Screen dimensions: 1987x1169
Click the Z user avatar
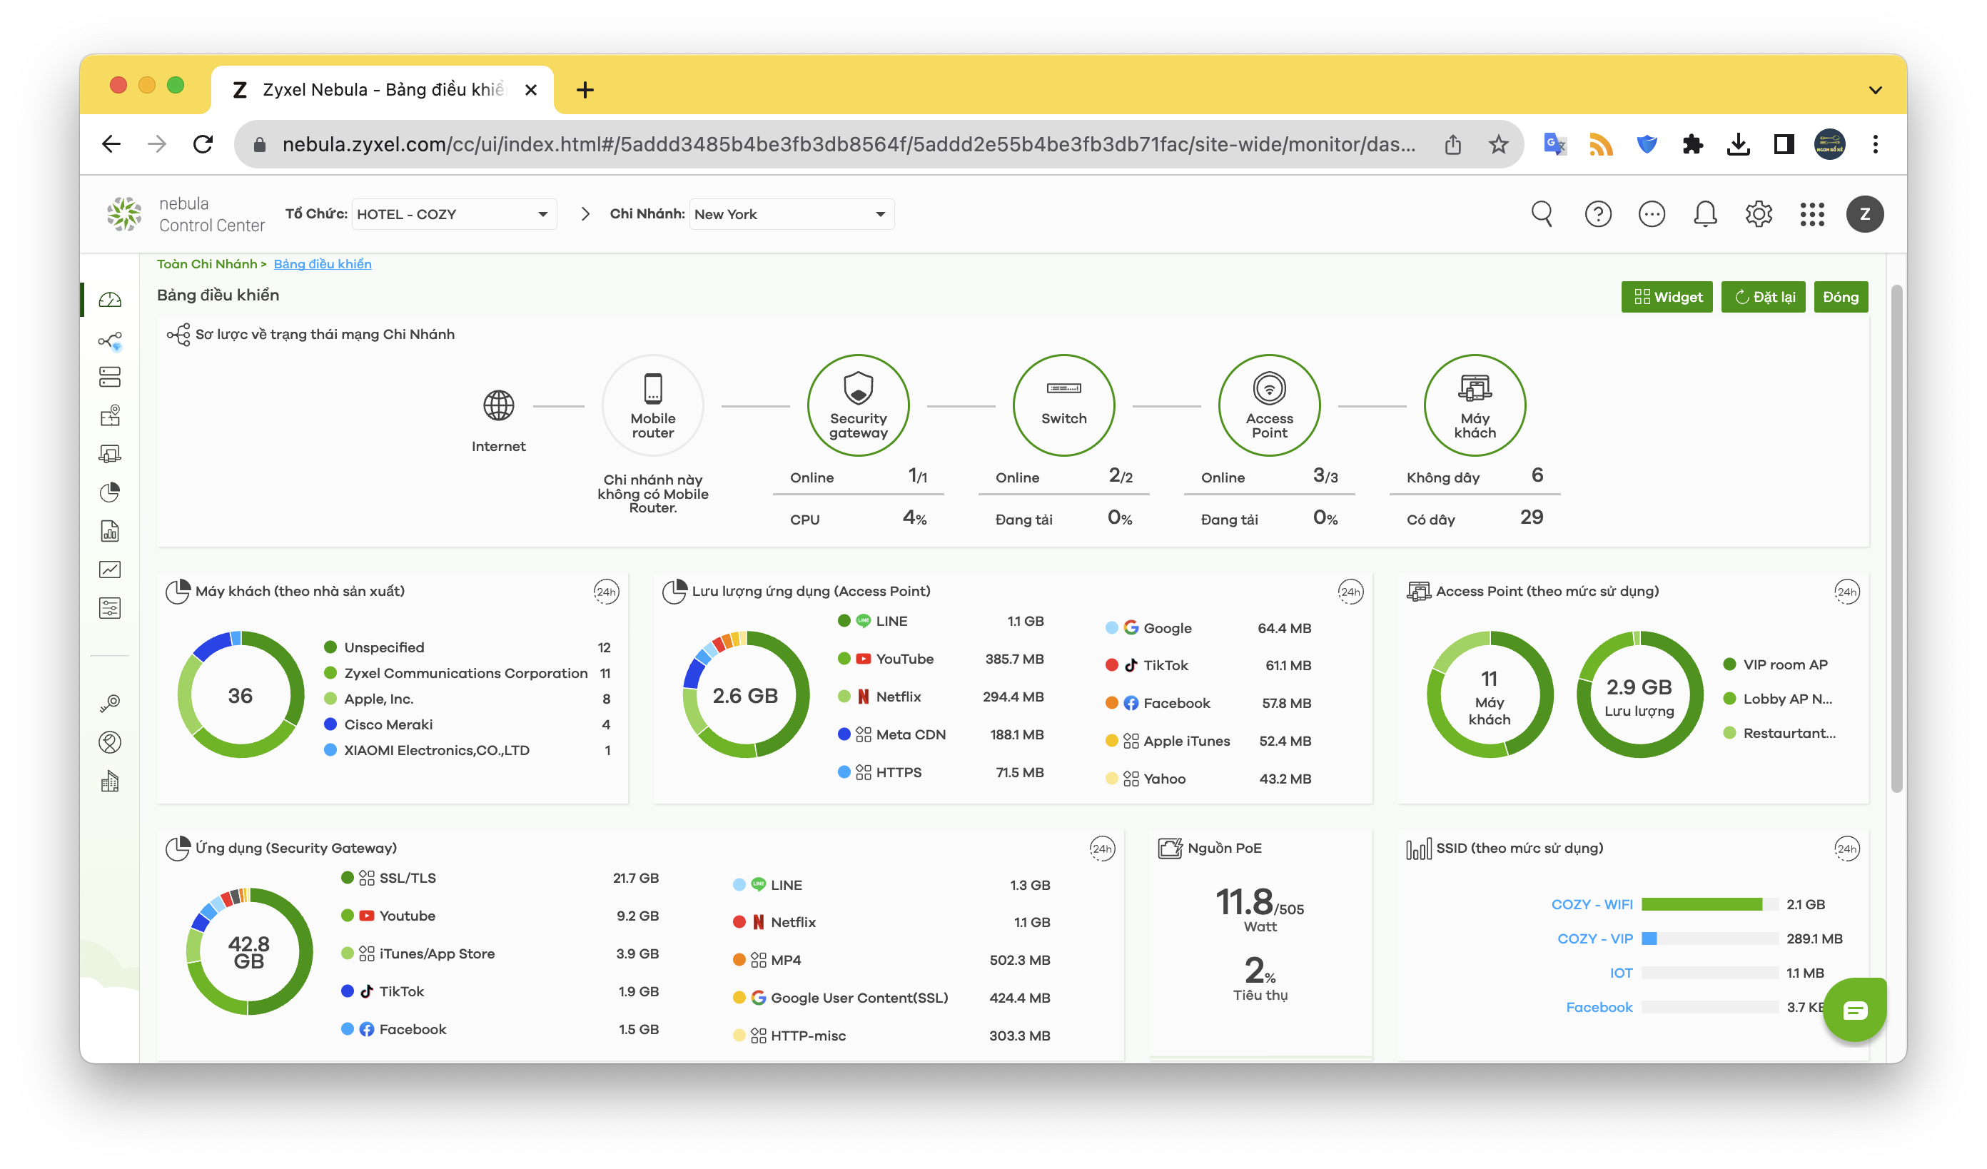click(1865, 213)
